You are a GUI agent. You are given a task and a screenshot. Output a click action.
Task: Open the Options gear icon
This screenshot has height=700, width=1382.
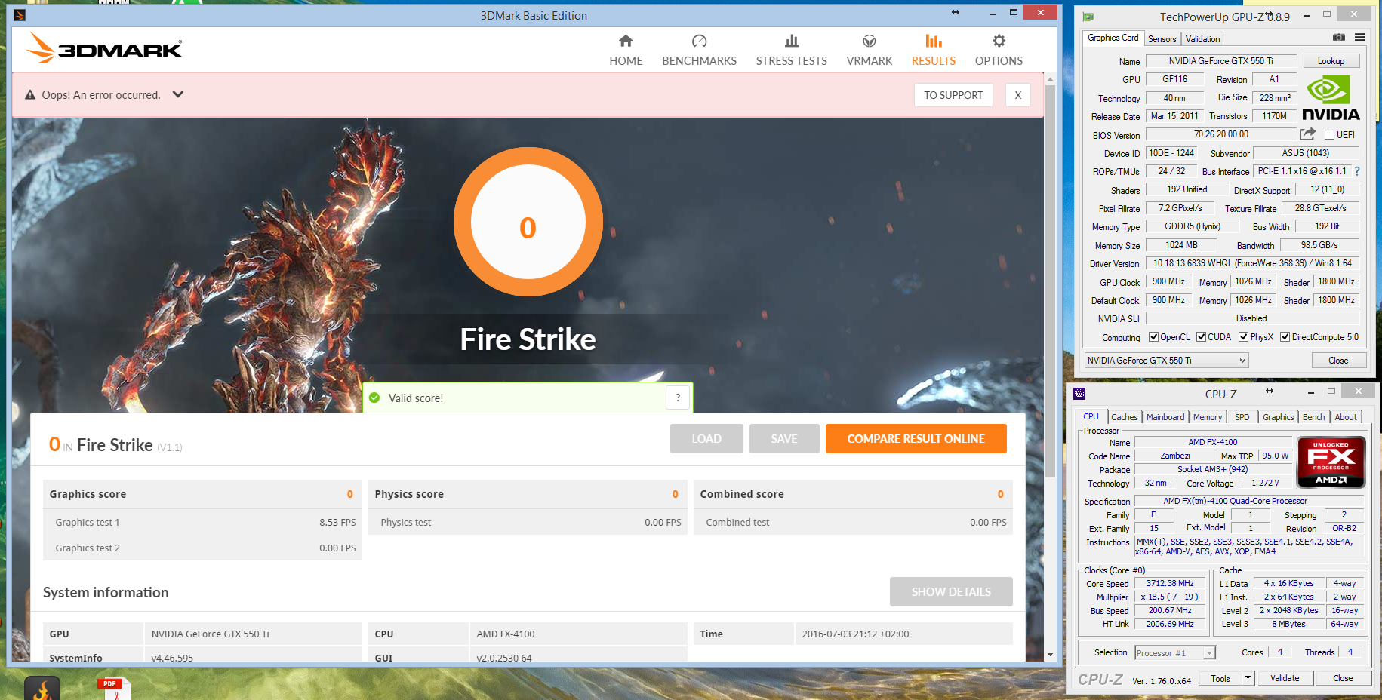(x=999, y=41)
